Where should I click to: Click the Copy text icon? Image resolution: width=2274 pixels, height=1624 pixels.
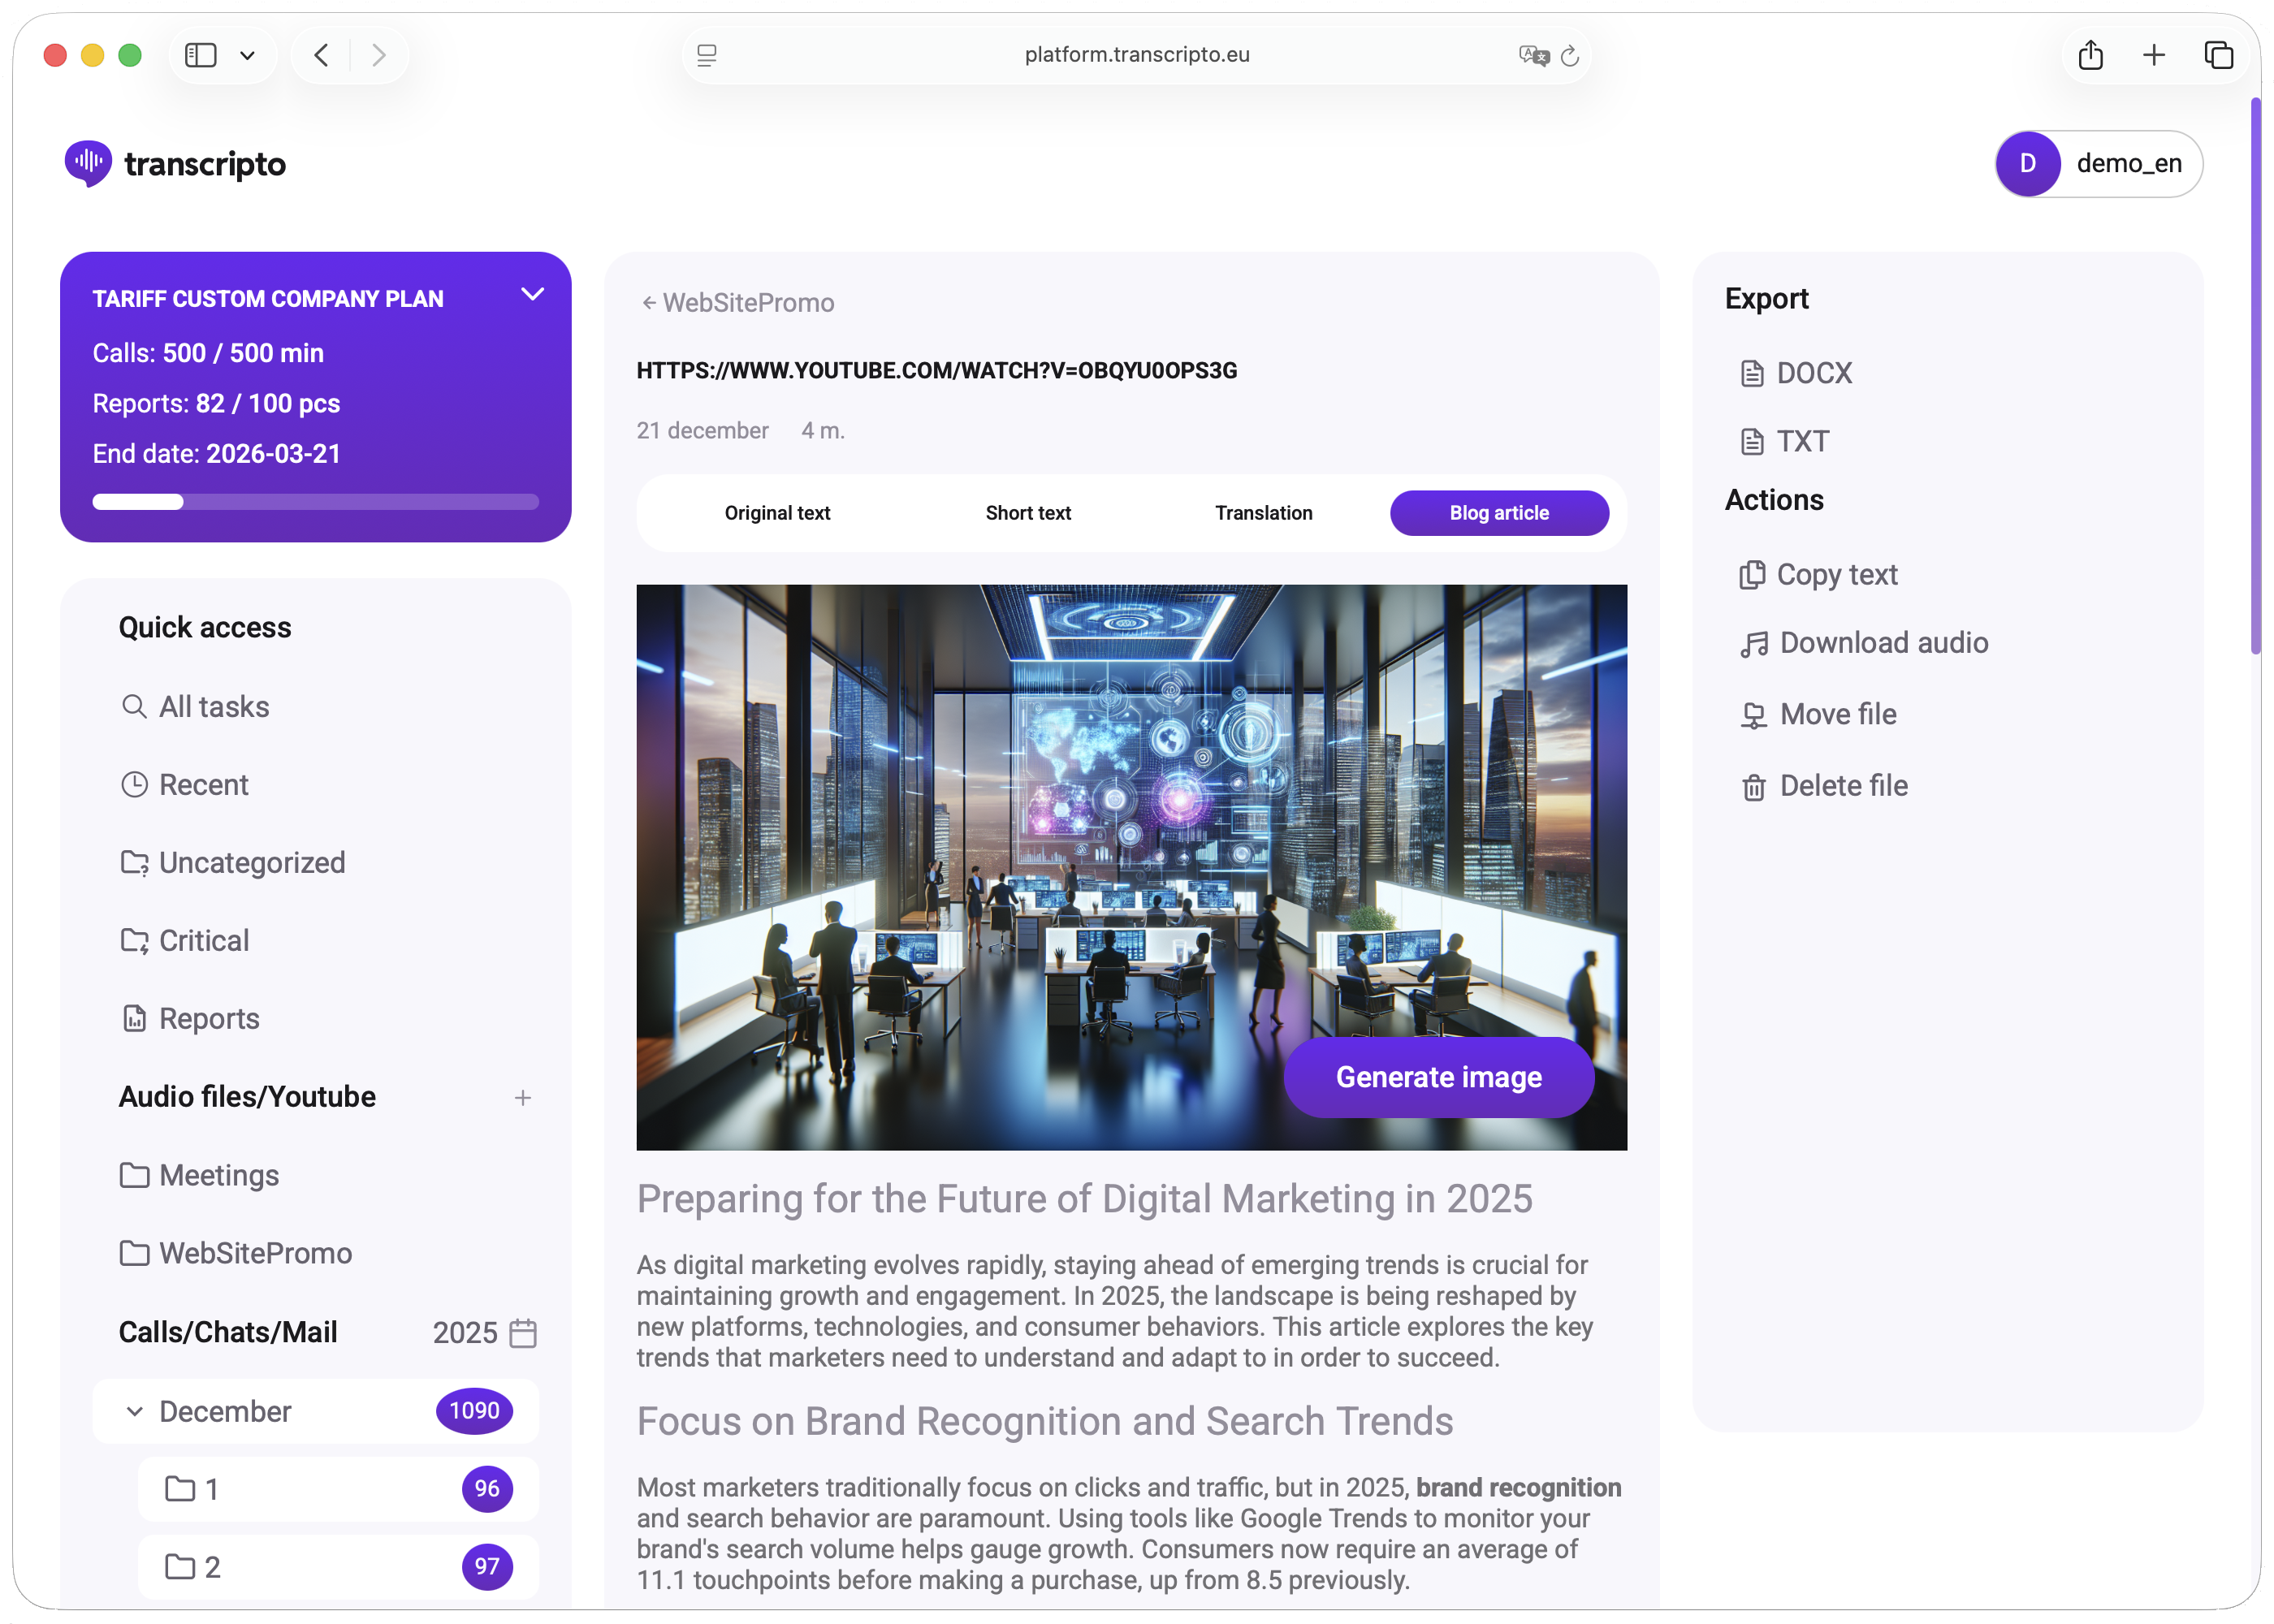1751,574
